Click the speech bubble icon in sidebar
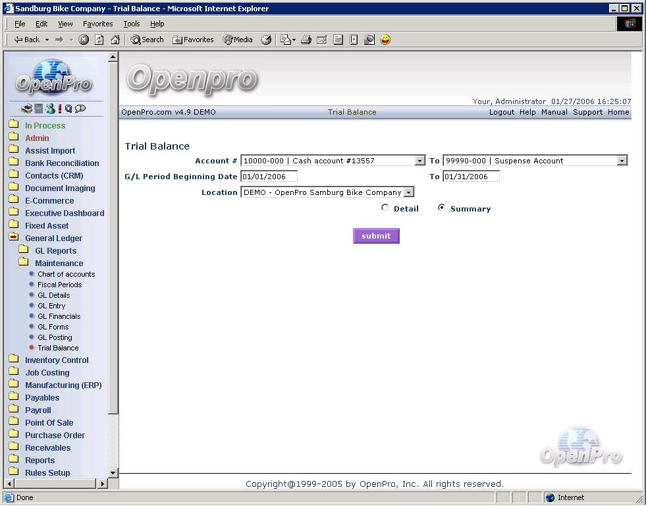 click(x=80, y=109)
